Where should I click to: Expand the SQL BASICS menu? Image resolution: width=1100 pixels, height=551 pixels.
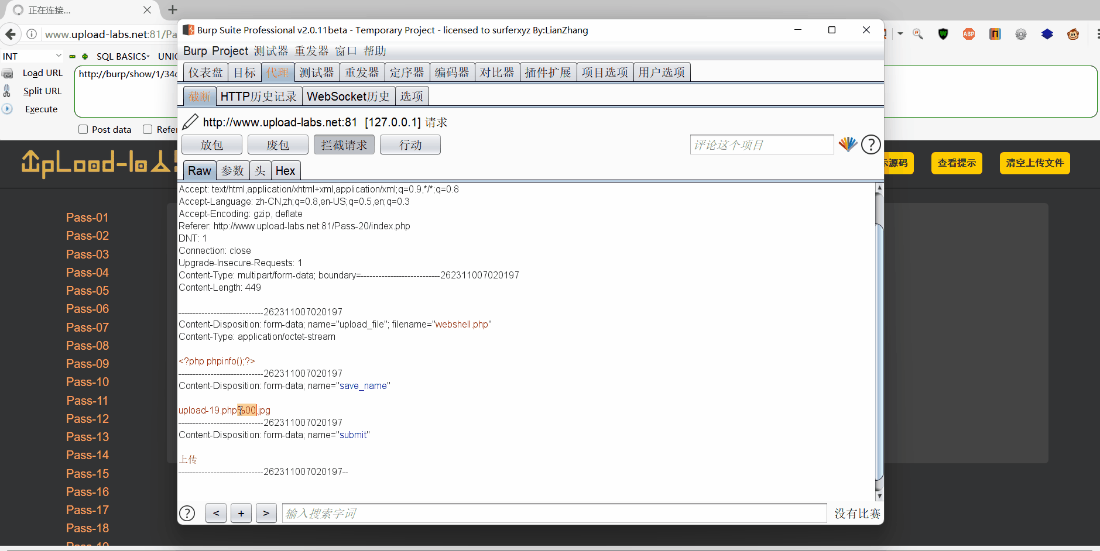pyautogui.click(x=123, y=56)
